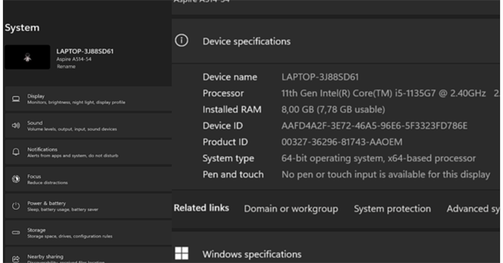503x263 pixels.
Task: Click the Notifications bell icon
Action: (x=16, y=152)
